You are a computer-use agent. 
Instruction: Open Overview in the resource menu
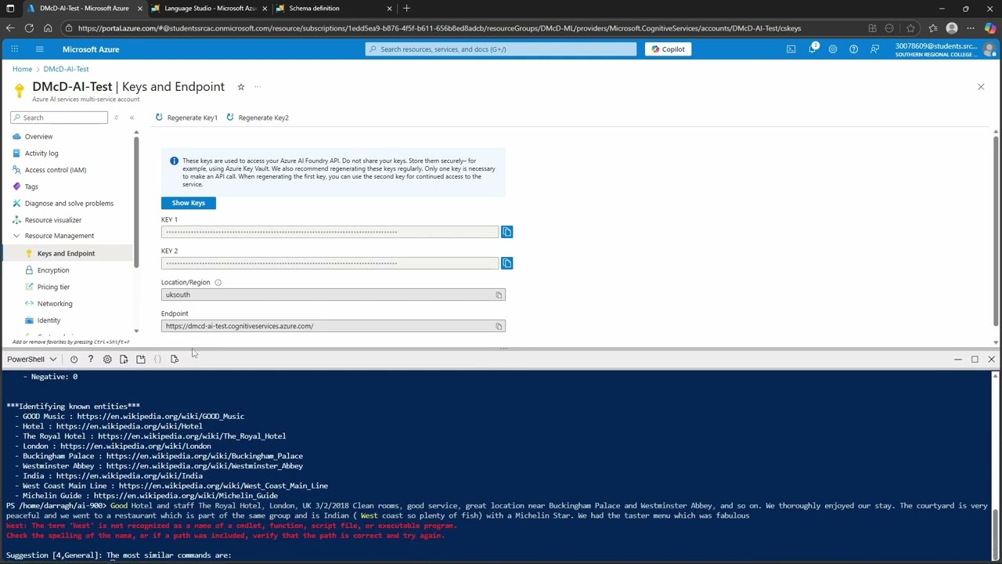[x=38, y=136]
